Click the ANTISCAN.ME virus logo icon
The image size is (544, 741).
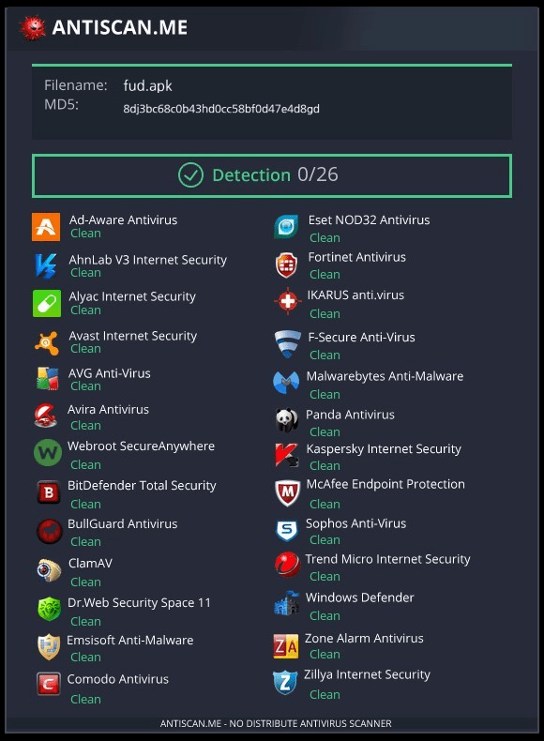click(x=32, y=28)
